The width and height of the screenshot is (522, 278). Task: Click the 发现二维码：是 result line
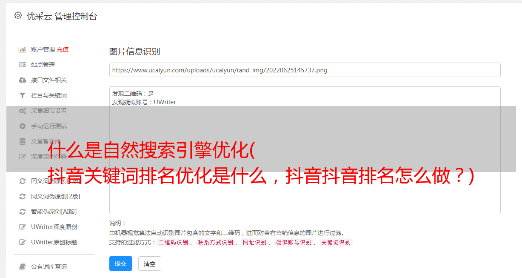133,94
